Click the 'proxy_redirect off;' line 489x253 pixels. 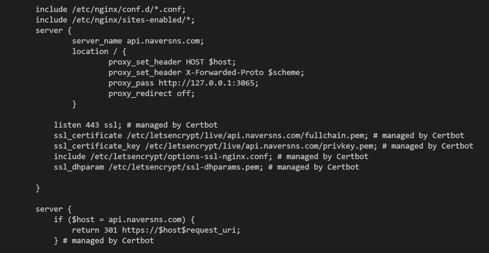click(x=151, y=93)
